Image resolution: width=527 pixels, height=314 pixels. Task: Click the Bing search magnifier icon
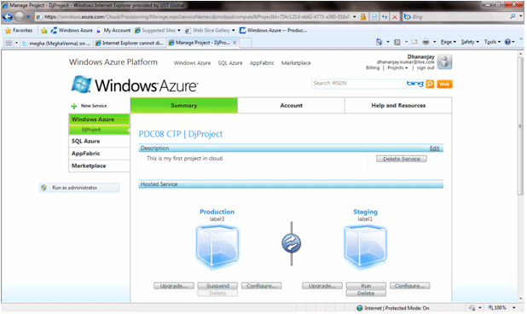click(x=513, y=16)
